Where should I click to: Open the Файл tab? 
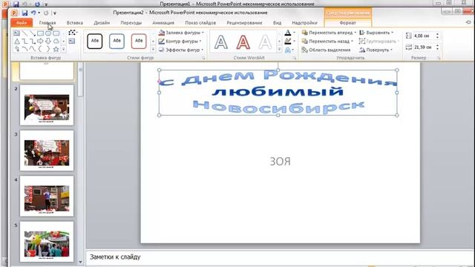(22, 23)
